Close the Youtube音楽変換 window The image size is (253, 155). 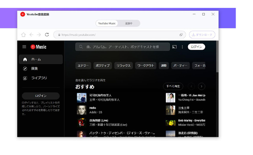[213, 14]
